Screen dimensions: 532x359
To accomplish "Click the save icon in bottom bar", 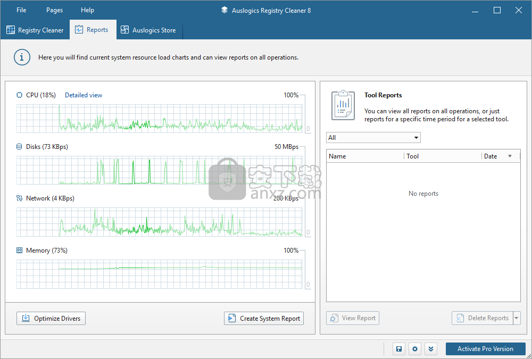I will [x=399, y=349].
